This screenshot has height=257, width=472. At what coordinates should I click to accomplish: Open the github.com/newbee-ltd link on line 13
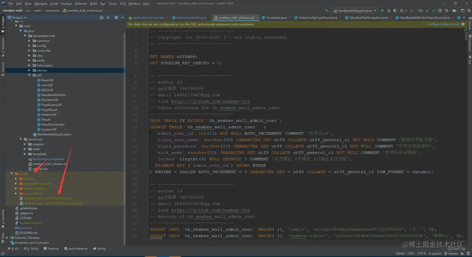coord(210,101)
